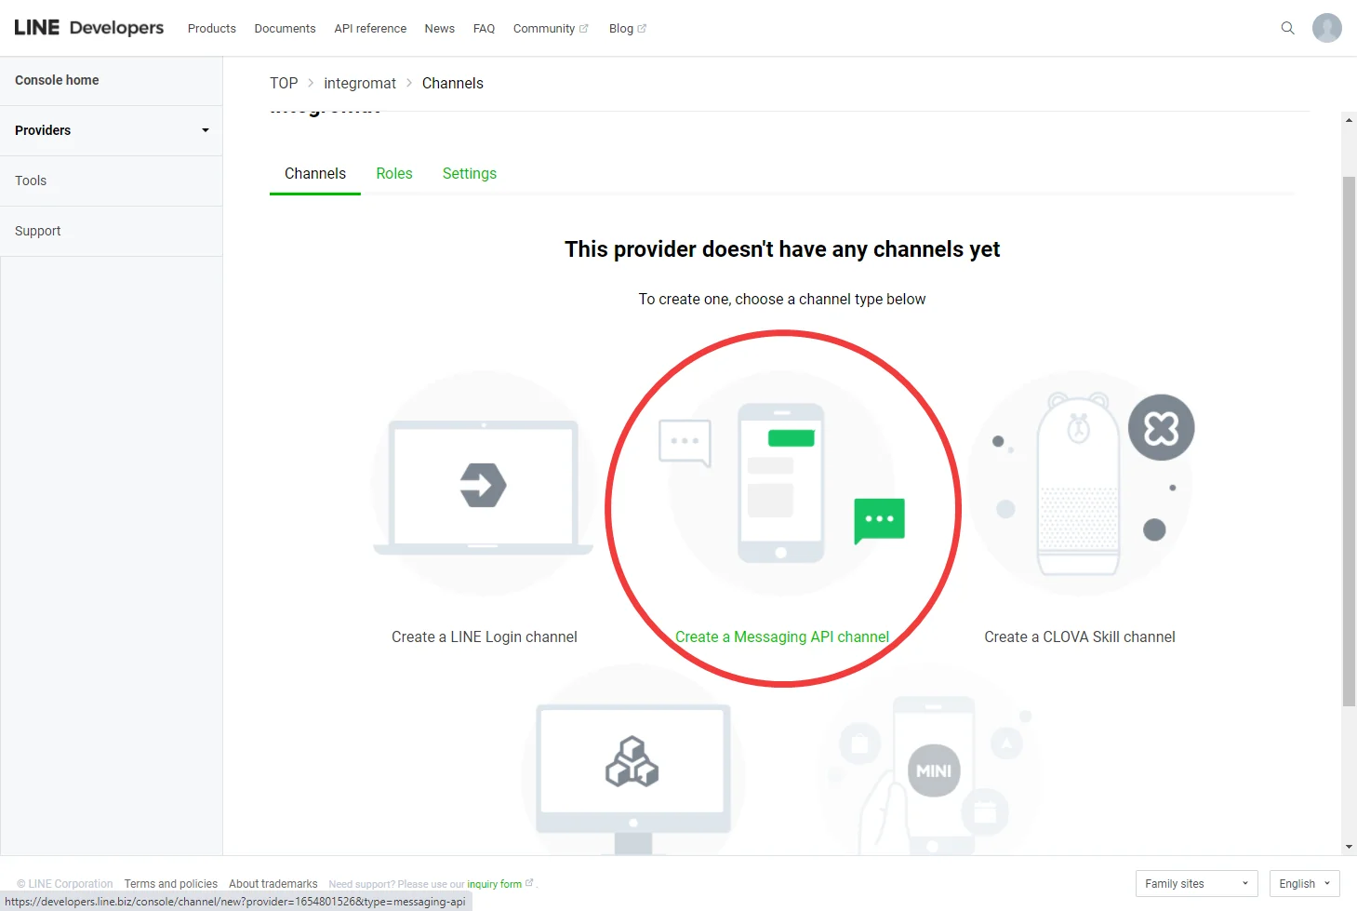Screen dimensions: 1357x911
Task: Select the CLOVA Skill speaker illustration
Action: click(1080, 485)
